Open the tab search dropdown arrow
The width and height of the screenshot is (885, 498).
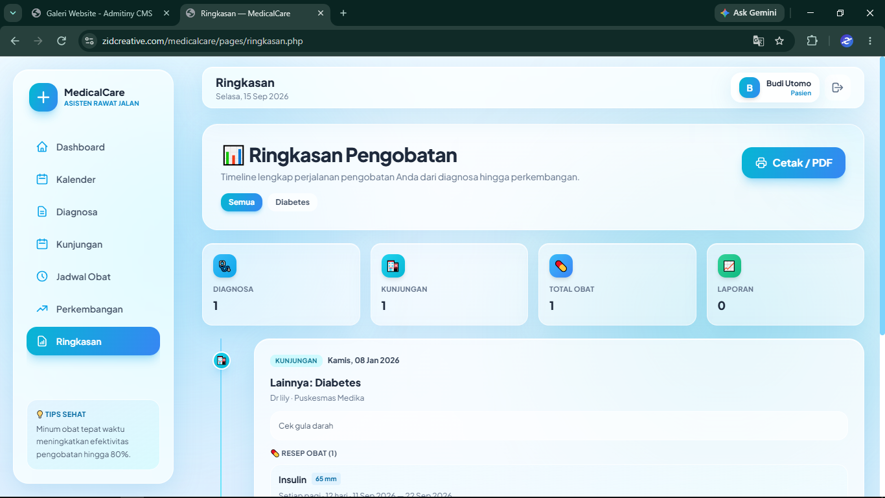(12, 13)
